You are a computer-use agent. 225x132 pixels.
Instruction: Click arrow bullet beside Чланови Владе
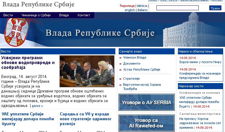point(121,58)
